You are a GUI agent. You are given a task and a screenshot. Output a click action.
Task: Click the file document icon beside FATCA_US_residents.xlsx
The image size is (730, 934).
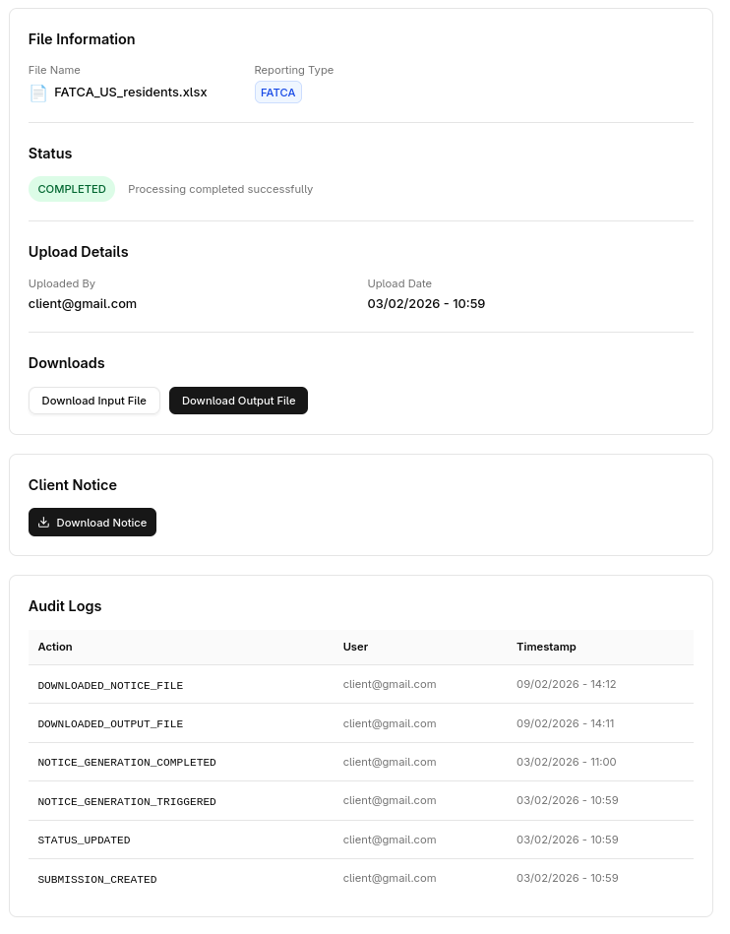pyautogui.click(x=38, y=93)
